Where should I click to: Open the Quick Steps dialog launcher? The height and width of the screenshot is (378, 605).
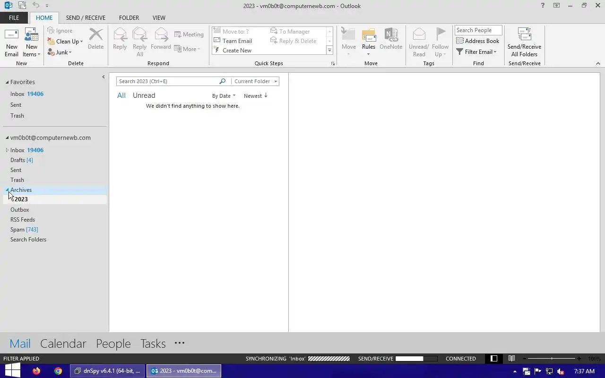[x=333, y=63]
